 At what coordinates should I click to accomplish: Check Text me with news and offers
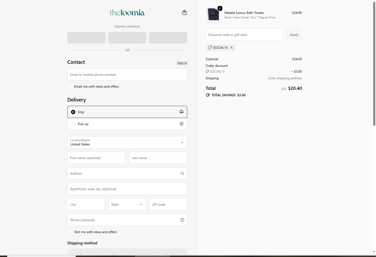click(x=70, y=232)
